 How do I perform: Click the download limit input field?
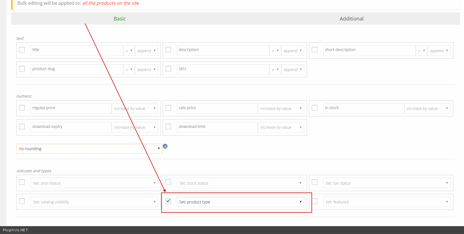(217, 127)
